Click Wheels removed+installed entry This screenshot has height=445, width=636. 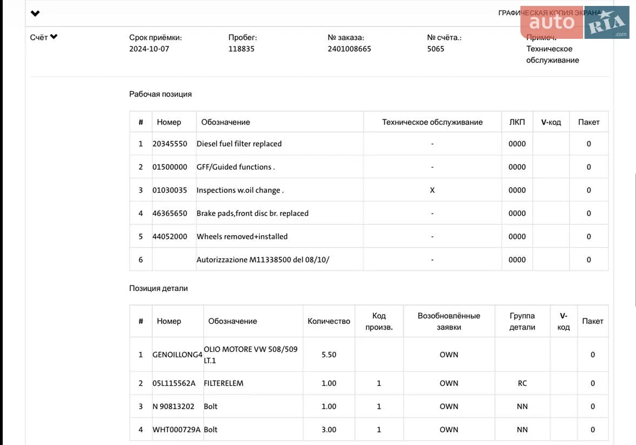click(x=242, y=236)
